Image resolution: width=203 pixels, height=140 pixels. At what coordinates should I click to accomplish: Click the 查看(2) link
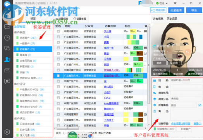pos(198,123)
